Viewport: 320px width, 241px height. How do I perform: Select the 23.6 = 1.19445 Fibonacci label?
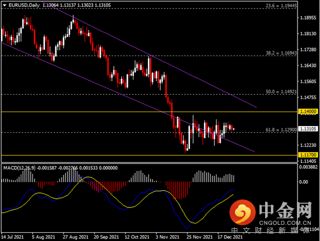point(281,6)
